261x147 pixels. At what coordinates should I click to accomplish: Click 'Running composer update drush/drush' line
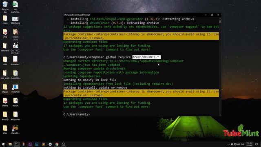pyautogui.click(x=94, y=69)
